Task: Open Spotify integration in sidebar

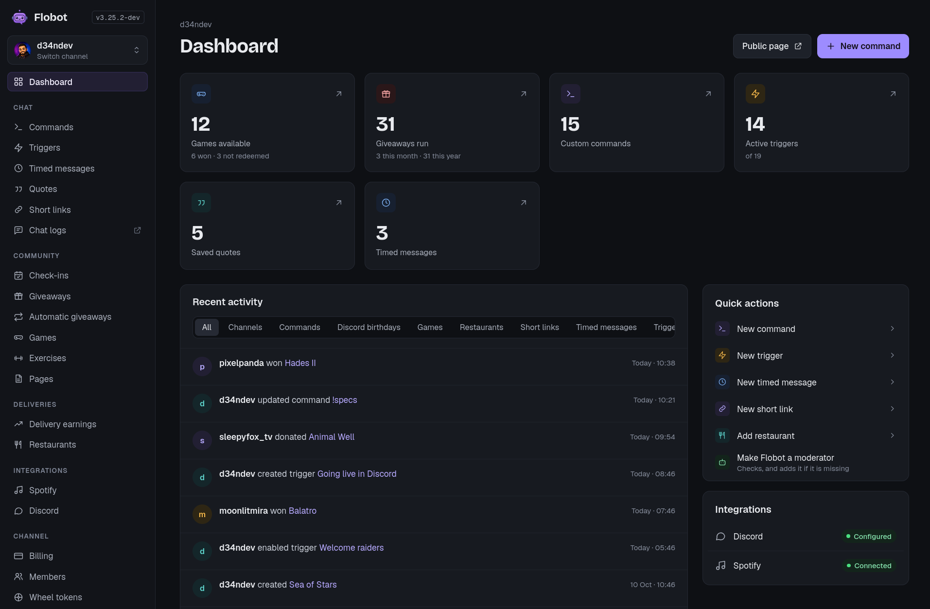Action: 77,490
